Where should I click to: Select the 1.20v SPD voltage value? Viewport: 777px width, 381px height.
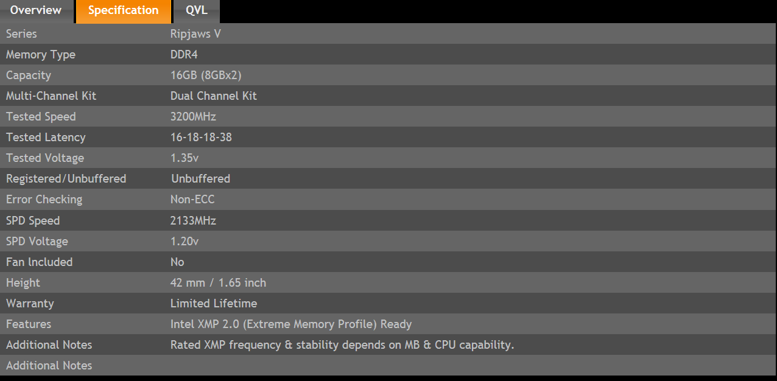[185, 242]
